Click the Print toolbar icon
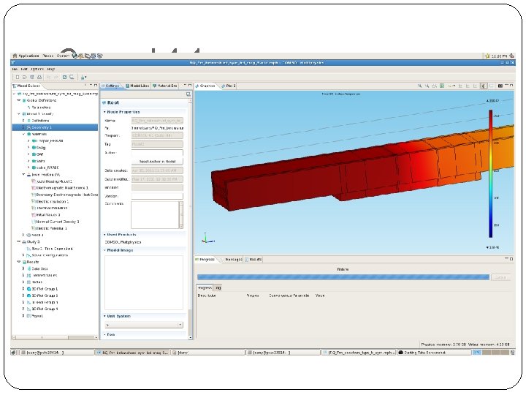Screen dimensions: 526x395 (39, 78)
